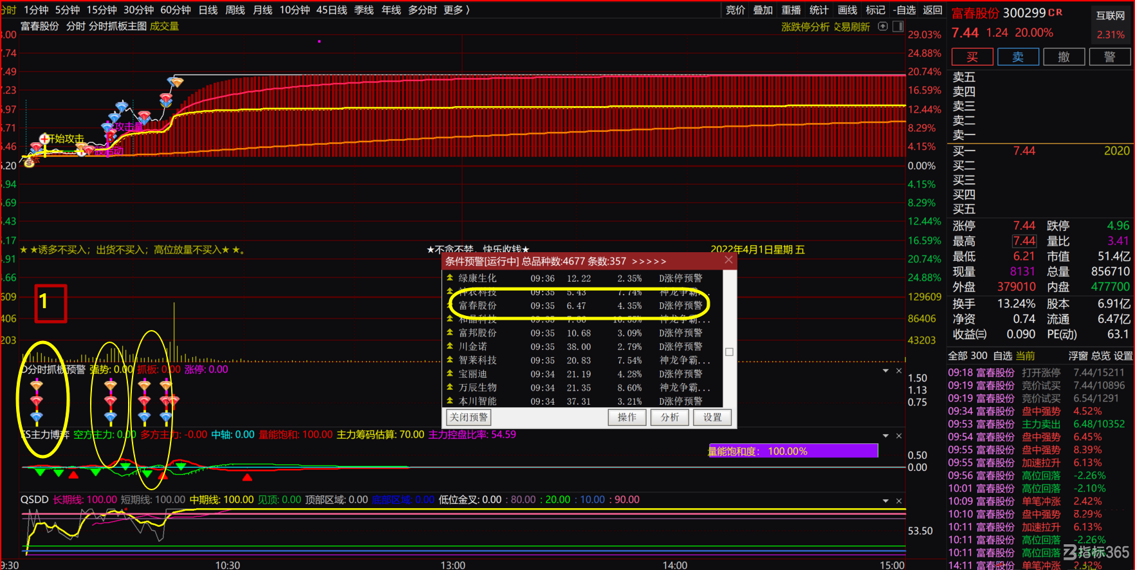This screenshot has height=570, width=1135.
Task: Open the 统计 statistics tool
Action: tap(819, 10)
